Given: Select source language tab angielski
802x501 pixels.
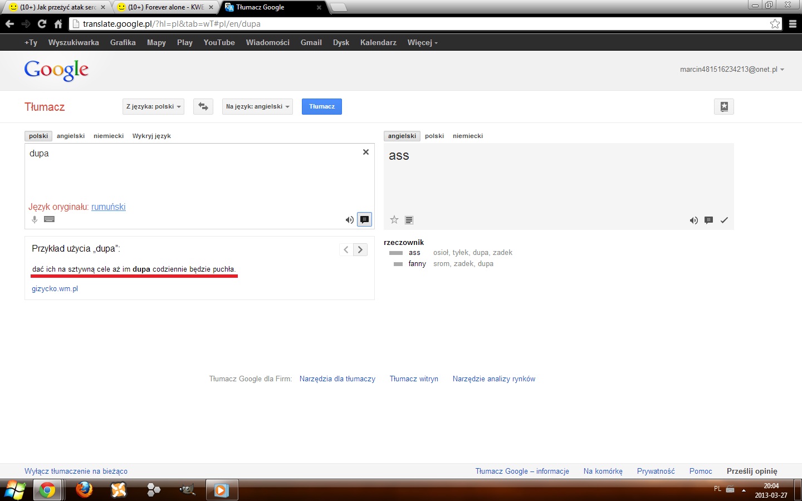Looking at the screenshot, I should pyautogui.click(x=71, y=136).
